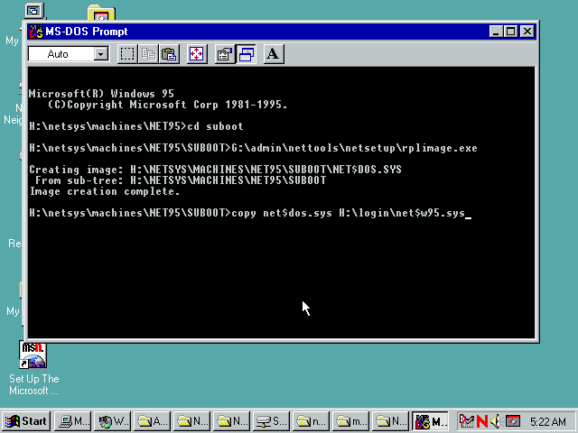Select the top-left desktop computer icon
This screenshot has height=433, width=578.
[x=34, y=10]
